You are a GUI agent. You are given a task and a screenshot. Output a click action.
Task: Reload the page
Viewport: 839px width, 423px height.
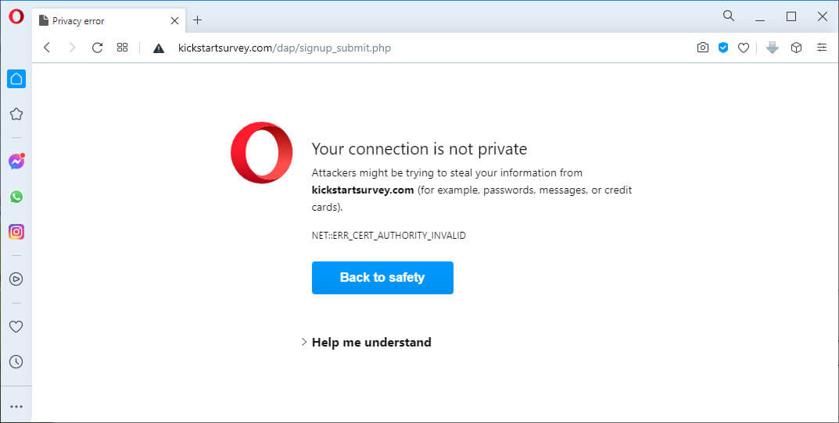pos(97,48)
